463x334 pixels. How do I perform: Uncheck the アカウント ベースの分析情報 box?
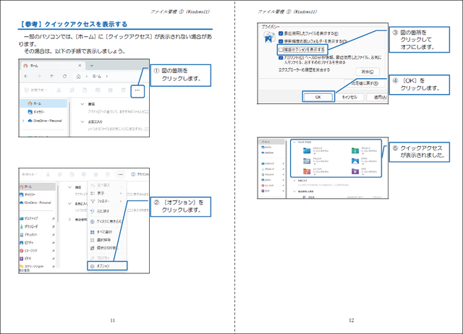[x=281, y=58]
